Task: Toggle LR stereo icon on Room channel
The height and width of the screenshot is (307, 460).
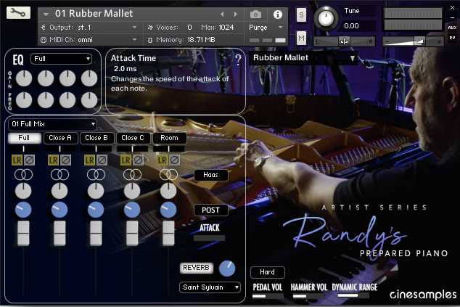Action: [x=163, y=160]
